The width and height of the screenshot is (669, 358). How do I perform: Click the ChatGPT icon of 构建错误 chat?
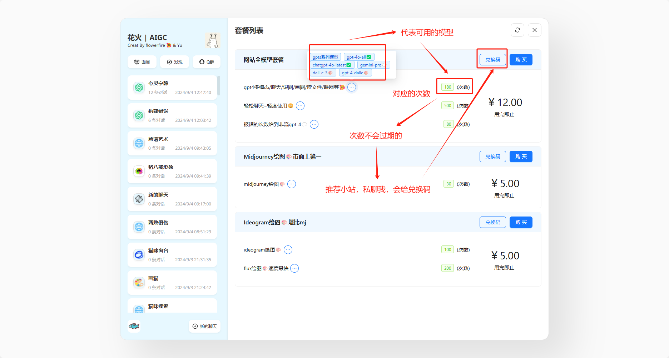tap(139, 115)
